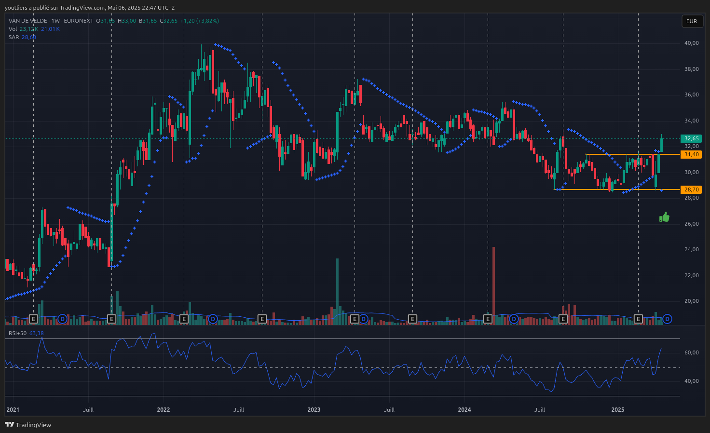Click the green current price label 32,65

click(x=691, y=138)
